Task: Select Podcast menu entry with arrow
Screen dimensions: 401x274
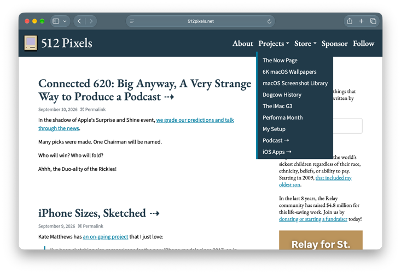Action: [276, 141]
